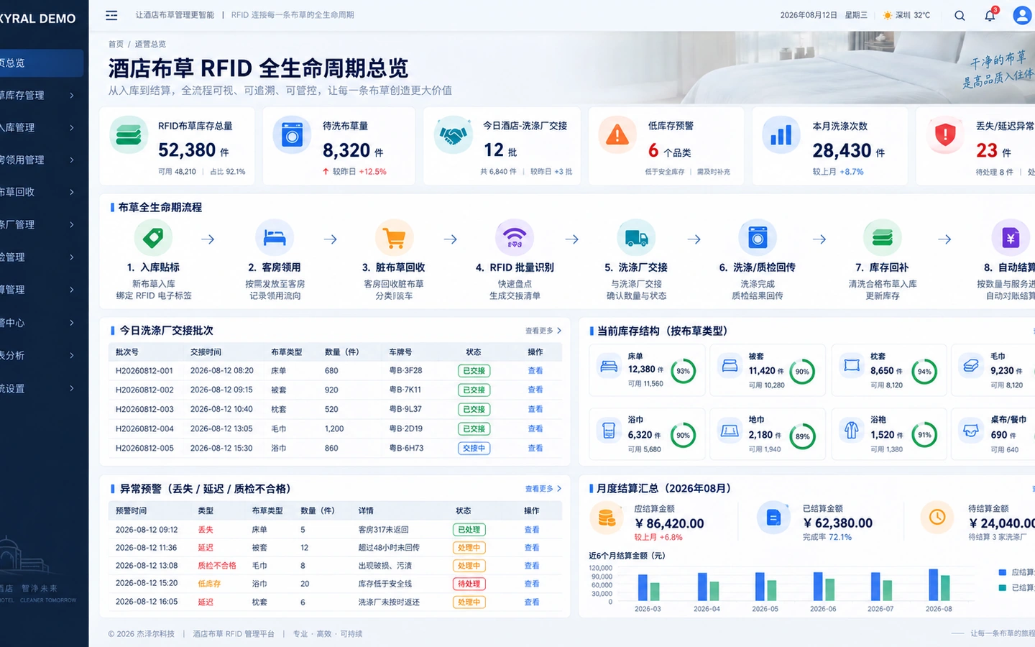Click the 地巾 89% progress ring
Viewport: 1035px width, 647px height.
(x=802, y=436)
